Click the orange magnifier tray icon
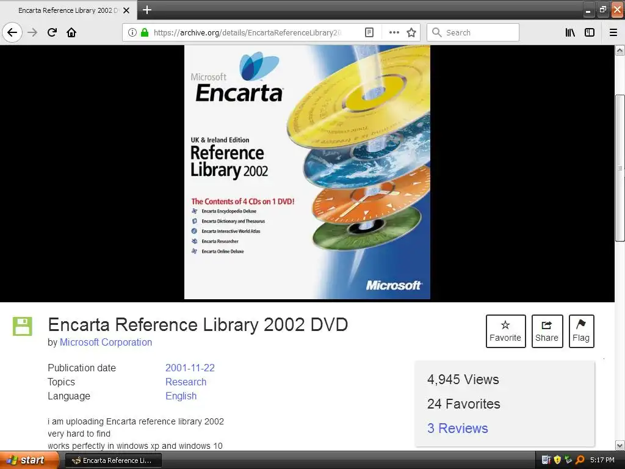625x469 pixels. 580,460
